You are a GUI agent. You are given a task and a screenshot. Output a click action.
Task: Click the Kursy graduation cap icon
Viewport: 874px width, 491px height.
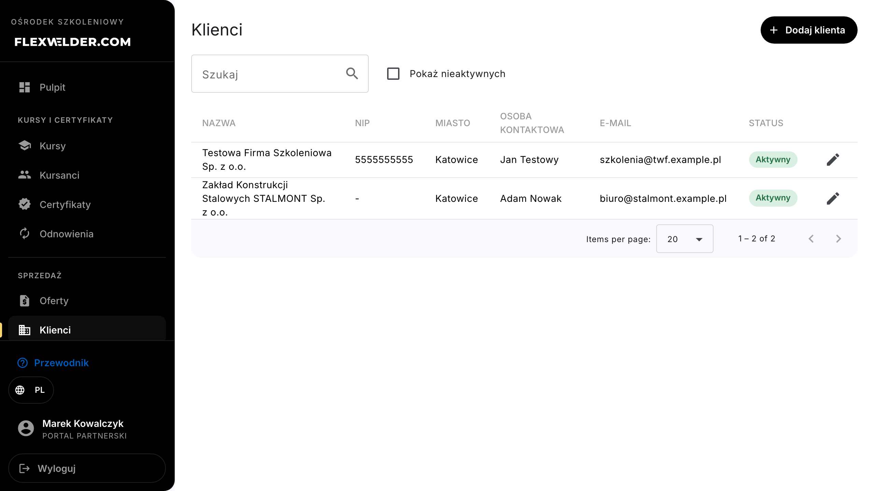pos(25,146)
